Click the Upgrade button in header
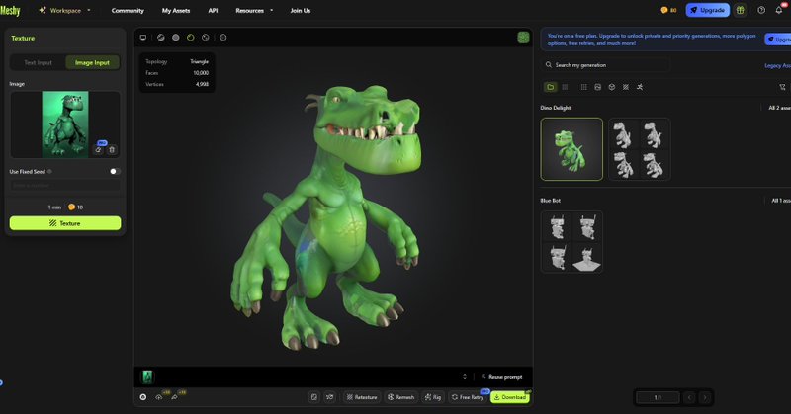The width and height of the screenshot is (791, 414). 707,10
